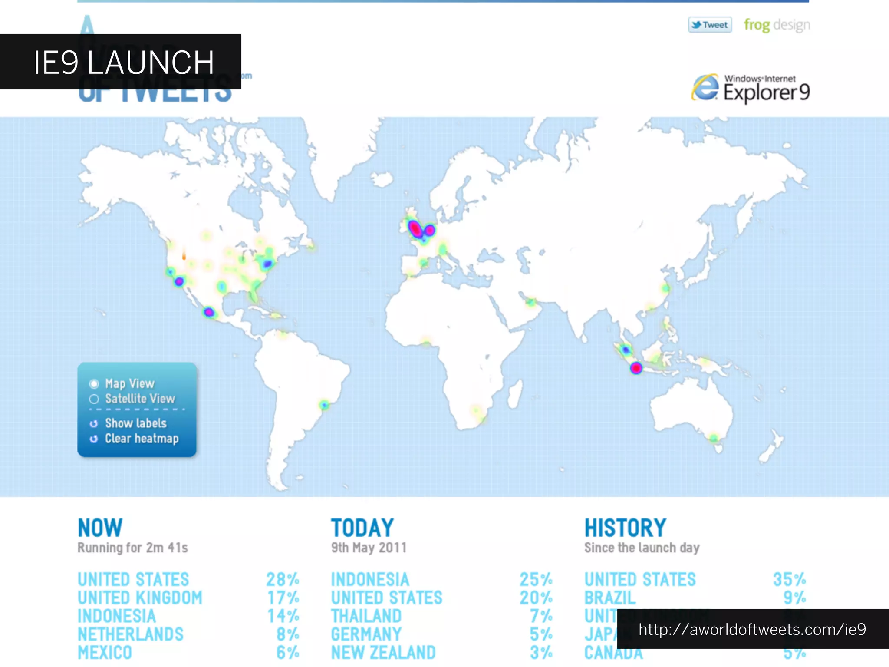Click UNITED KINGDOM in the NOW list
Viewport: 889px width, 667px height.
tap(140, 598)
